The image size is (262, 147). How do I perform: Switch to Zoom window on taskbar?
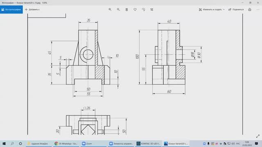[x=94, y=143]
